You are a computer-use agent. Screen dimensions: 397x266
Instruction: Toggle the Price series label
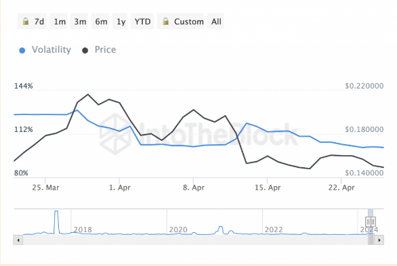tap(105, 49)
